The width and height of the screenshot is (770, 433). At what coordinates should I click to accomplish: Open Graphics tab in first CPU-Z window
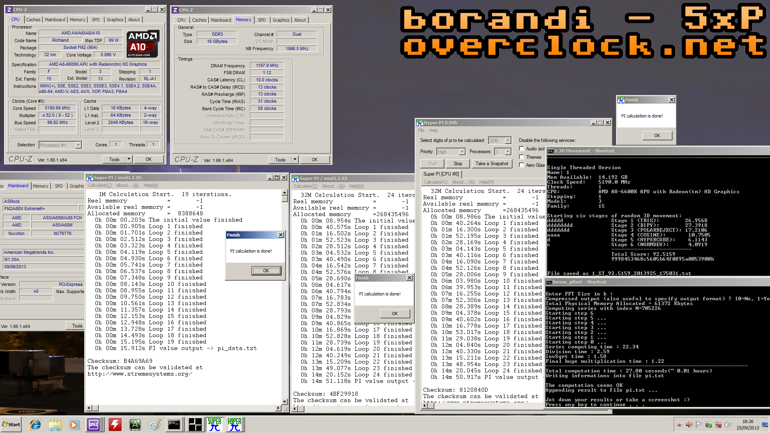[115, 20]
